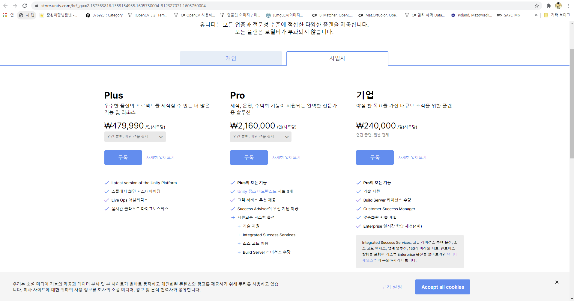Click the 고객 서비스 우선 제공 feature
This screenshot has height=301, width=574.
256,200
